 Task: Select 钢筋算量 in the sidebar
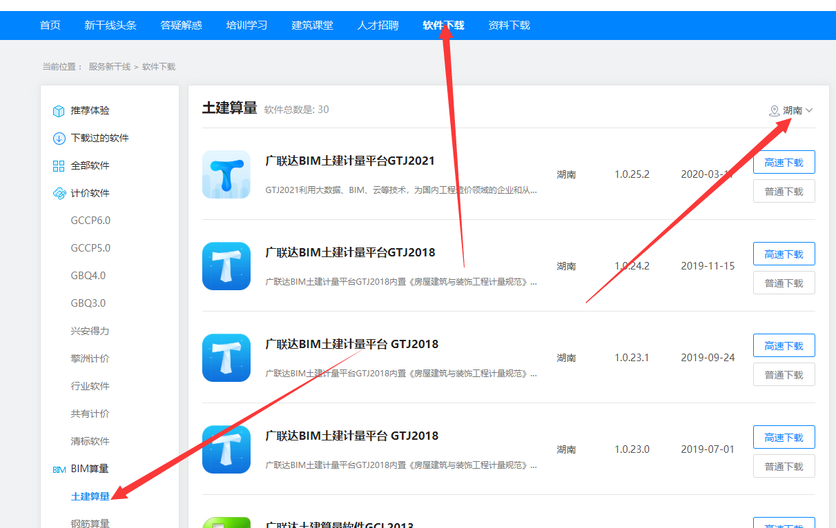tap(90, 523)
